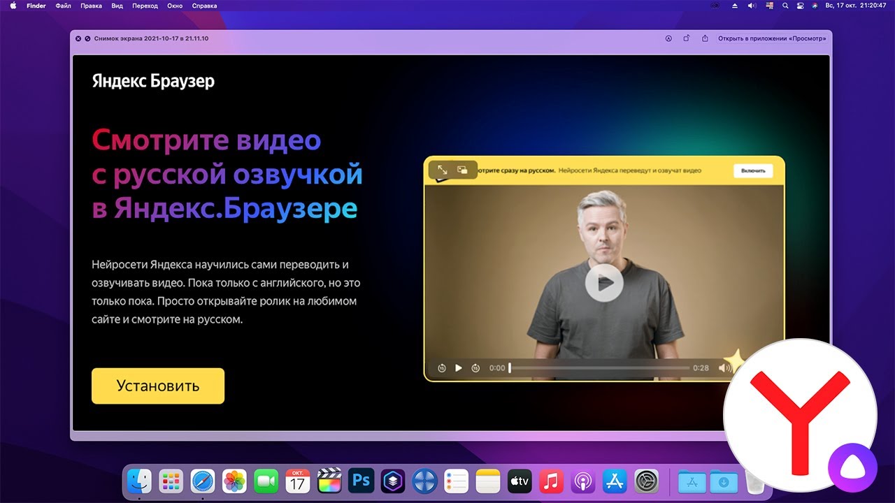Click the markup icon in the screenshot preview toolbar
This screenshot has height=503, width=895.
pyautogui.click(x=668, y=38)
